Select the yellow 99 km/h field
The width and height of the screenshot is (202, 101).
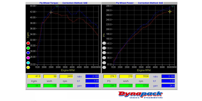click(50, 76)
